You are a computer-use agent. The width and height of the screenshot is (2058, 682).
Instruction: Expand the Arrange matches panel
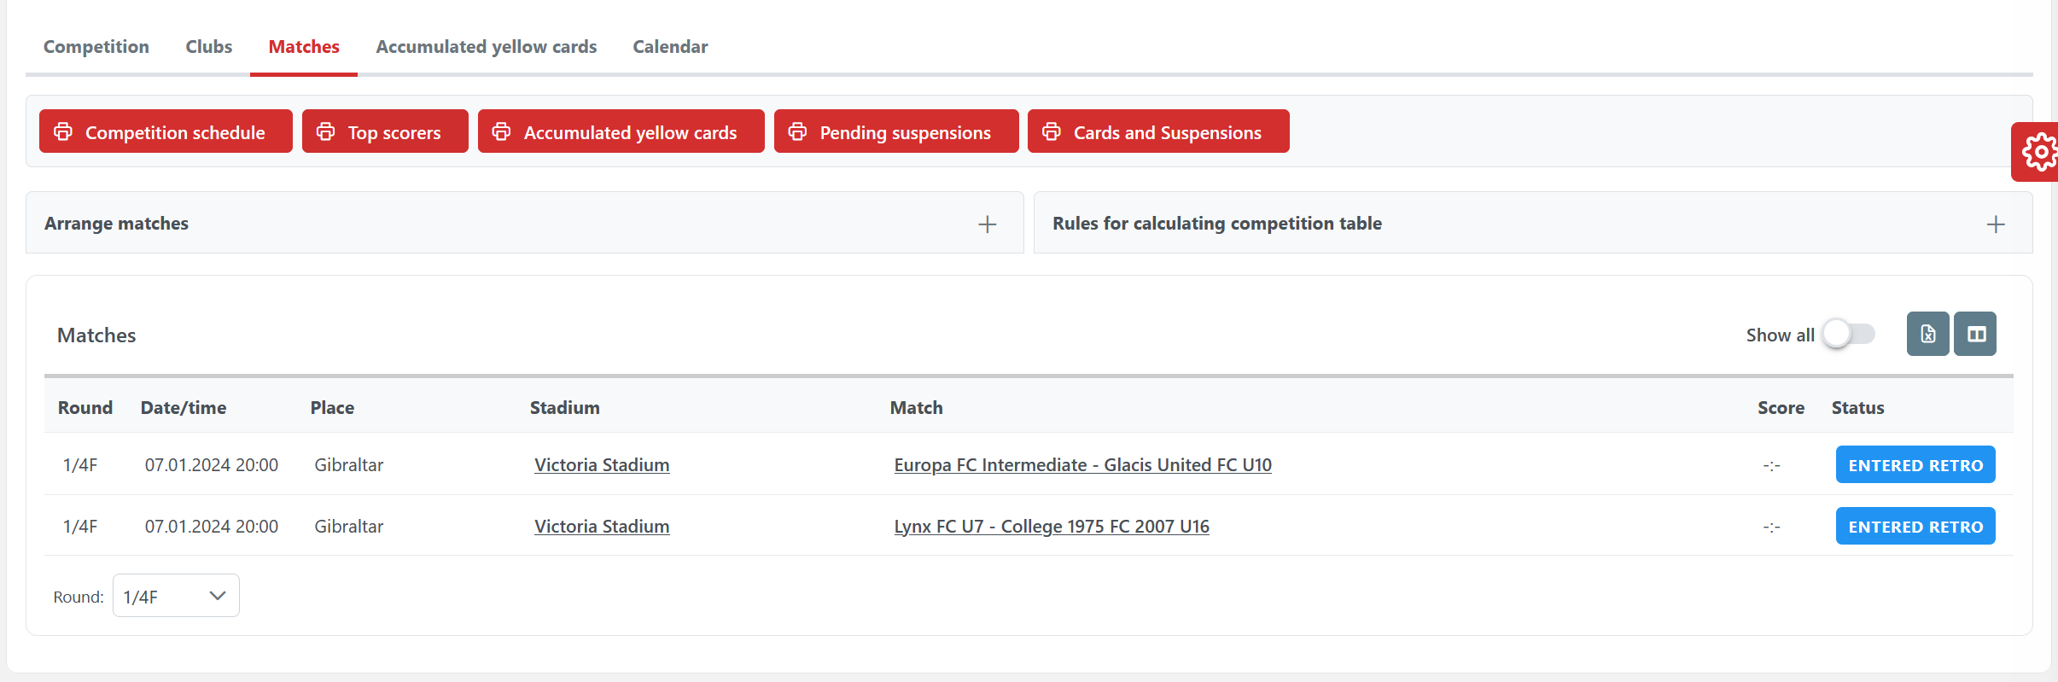coord(987,224)
